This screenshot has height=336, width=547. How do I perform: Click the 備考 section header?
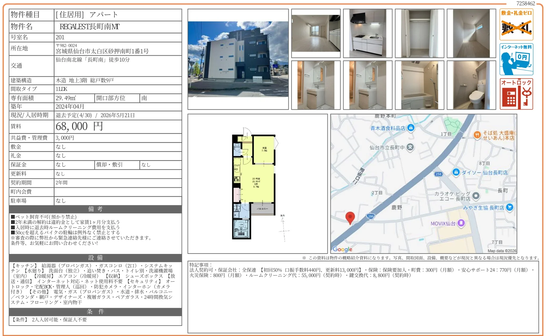[95, 209]
